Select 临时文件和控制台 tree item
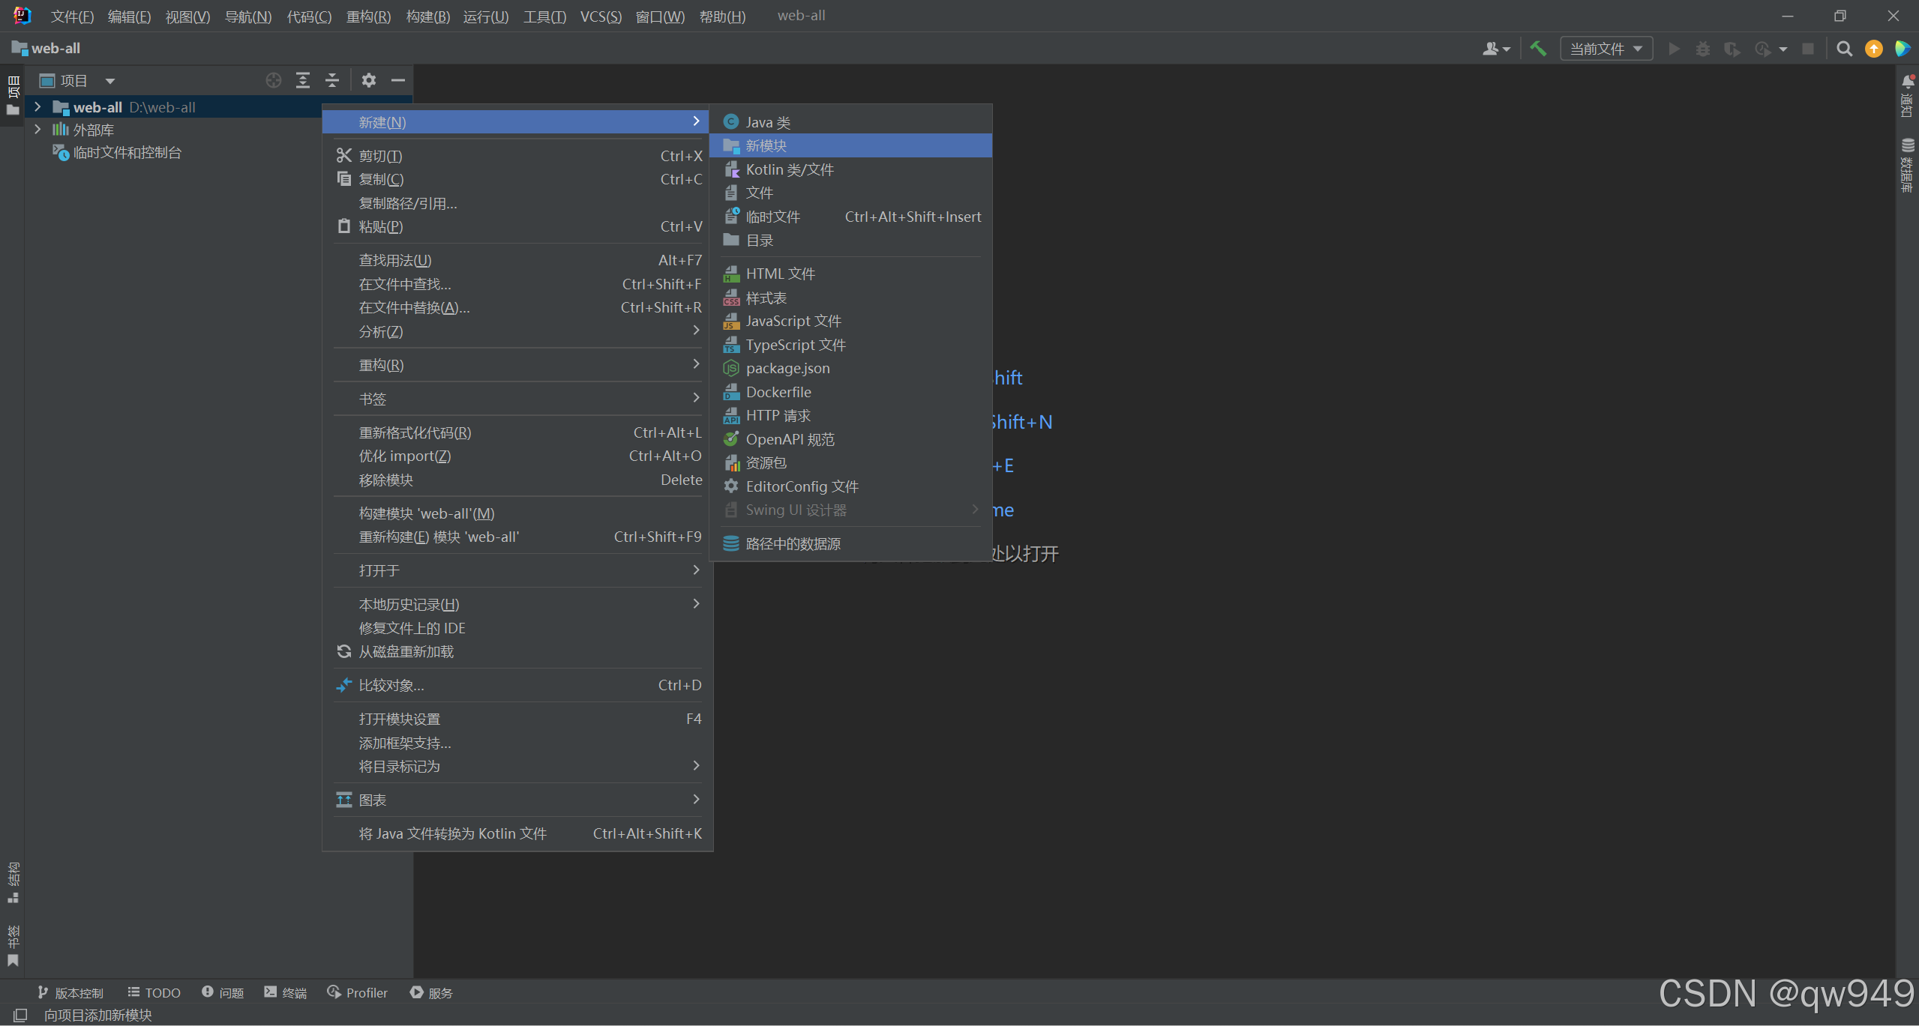Viewport: 1919px width, 1026px height. 127,153
